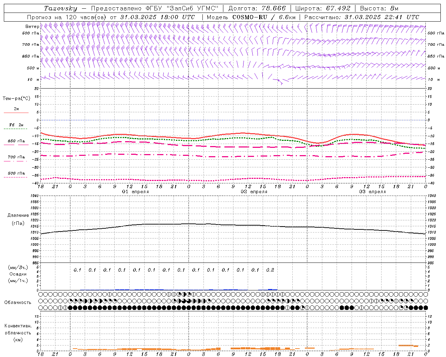Click the '(мм/3ч.)' precipitation unit label
Screen dimensions: 446x357
(18, 267)
